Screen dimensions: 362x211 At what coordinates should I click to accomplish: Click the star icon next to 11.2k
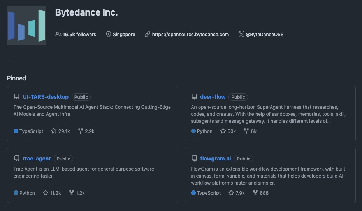tap(46, 193)
